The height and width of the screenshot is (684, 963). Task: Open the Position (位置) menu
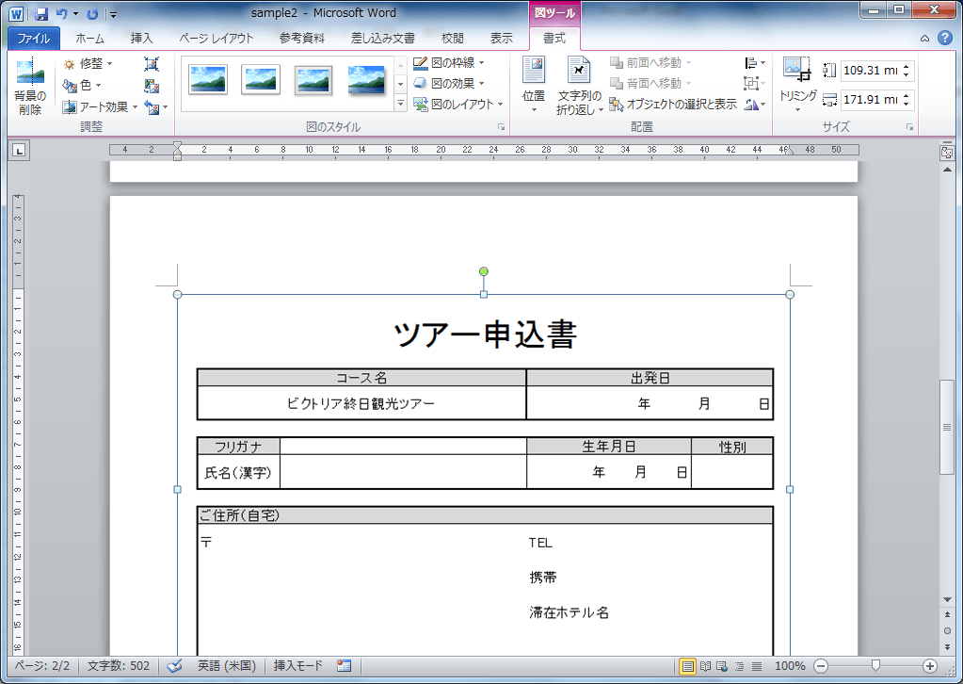click(x=533, y=85)
